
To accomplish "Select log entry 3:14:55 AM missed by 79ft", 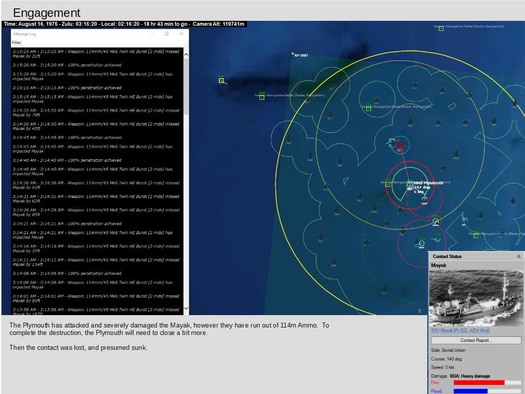I will click(96, 113).
